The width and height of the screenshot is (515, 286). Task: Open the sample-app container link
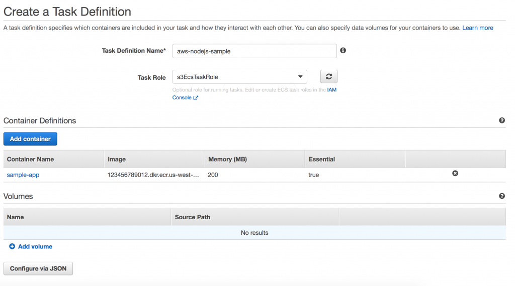pos(23,175)
